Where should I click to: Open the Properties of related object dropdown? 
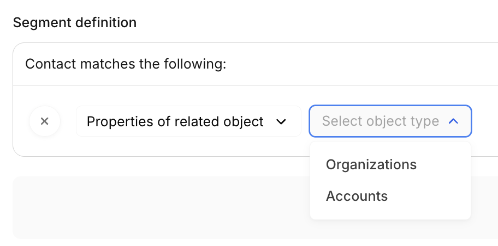point(188,121)
